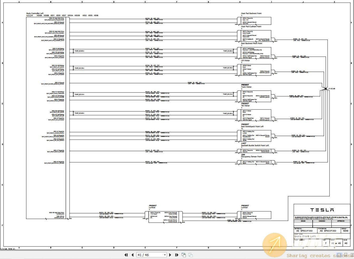
Task: Click the right TWIST_SCL18-A label
Action: tap(228, 68)
